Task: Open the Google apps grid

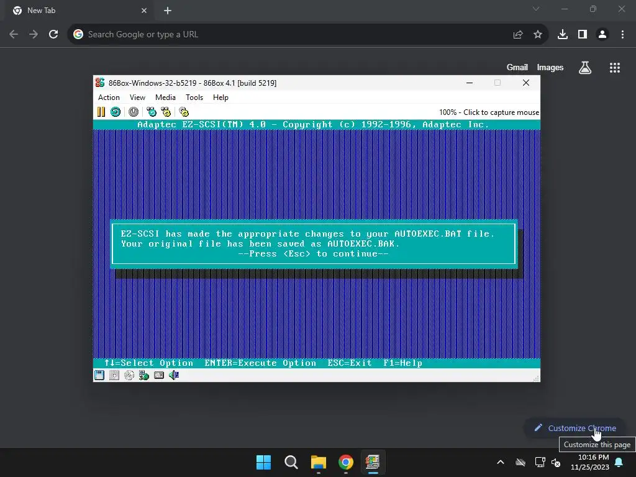Action: click(615, 68)
